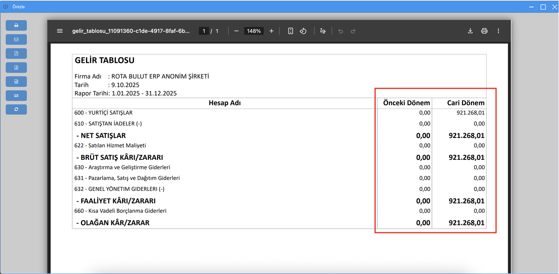Click the 148% zoom level field
Viewport: 559px width, 274px height.
point(254,31)
